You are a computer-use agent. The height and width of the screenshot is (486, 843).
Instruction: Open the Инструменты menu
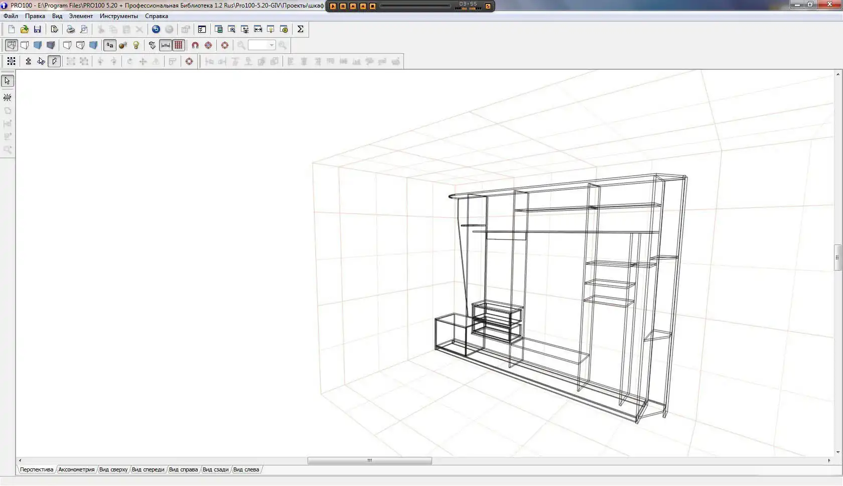pyautogui.click(x=118, y=16)
